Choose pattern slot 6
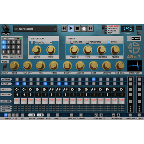The image size is (144, 144). (x=9, y=52)
